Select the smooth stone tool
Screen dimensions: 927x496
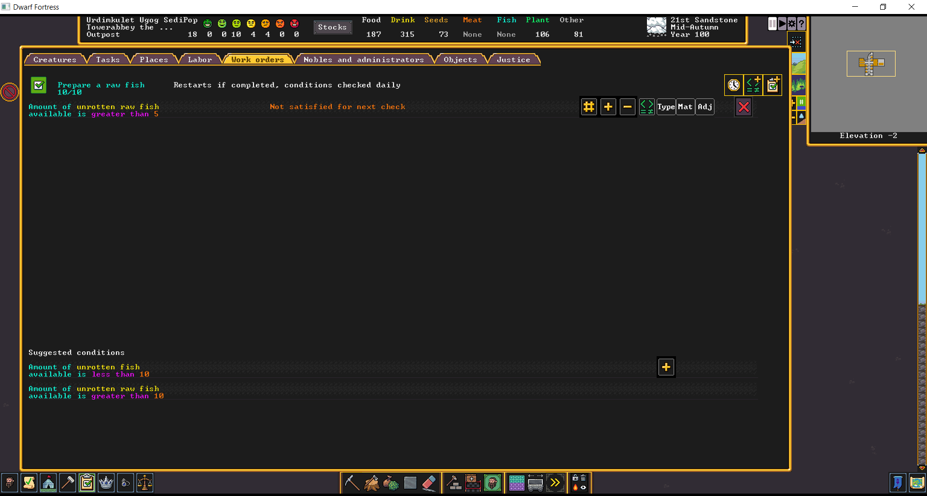(410, 483)
